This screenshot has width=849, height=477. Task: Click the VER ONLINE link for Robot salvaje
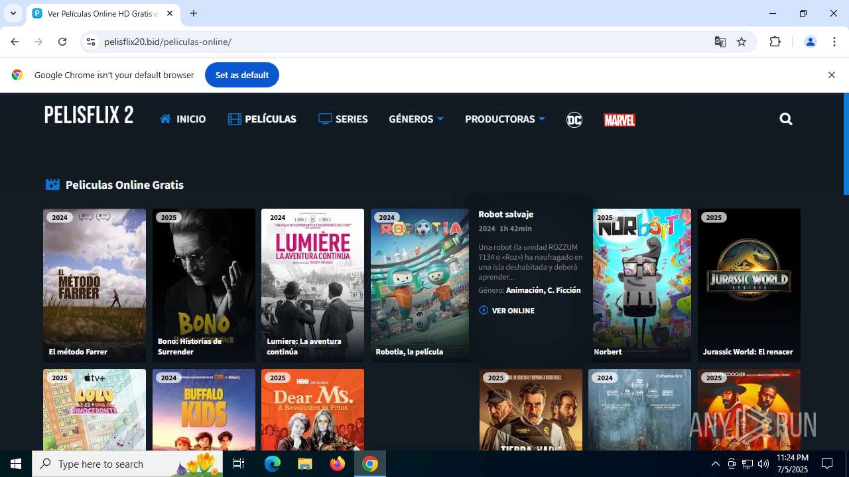(507, 311)
